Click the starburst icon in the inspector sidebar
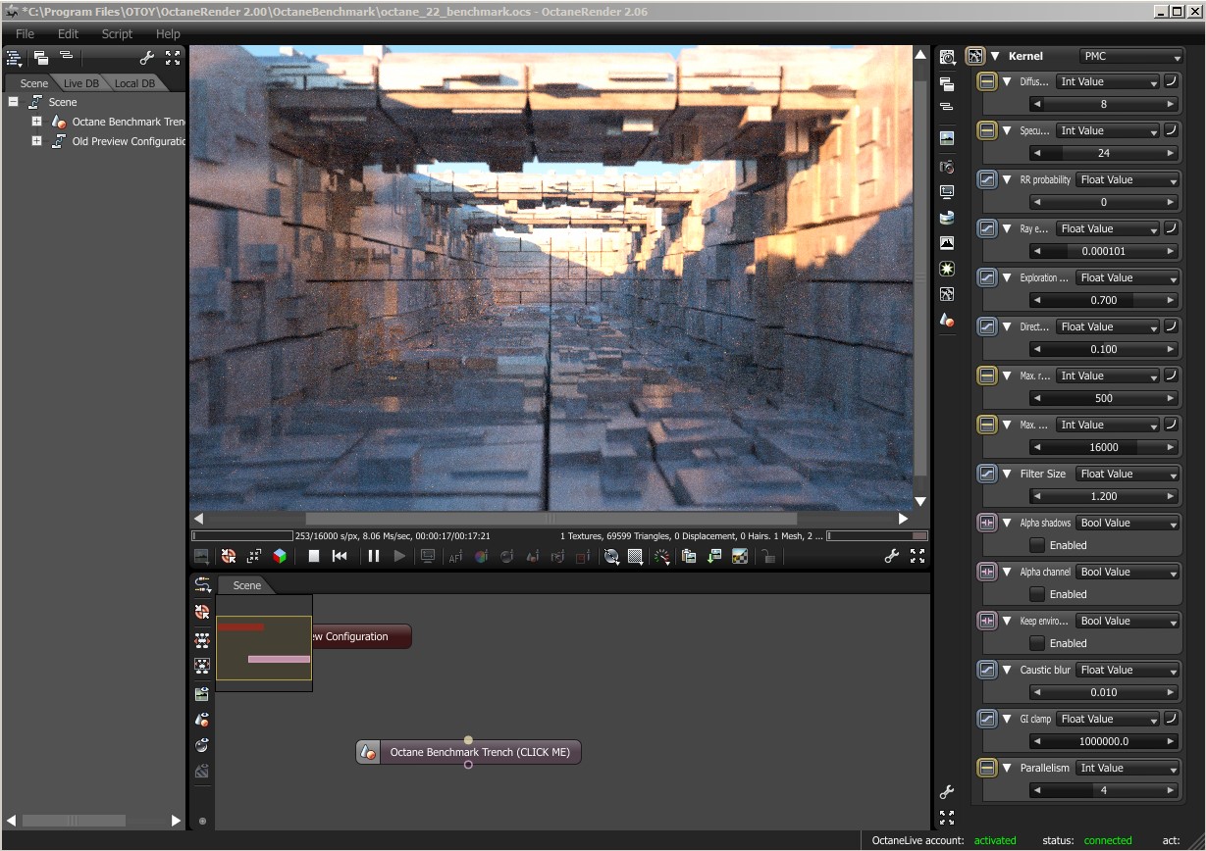 [947, 268]
